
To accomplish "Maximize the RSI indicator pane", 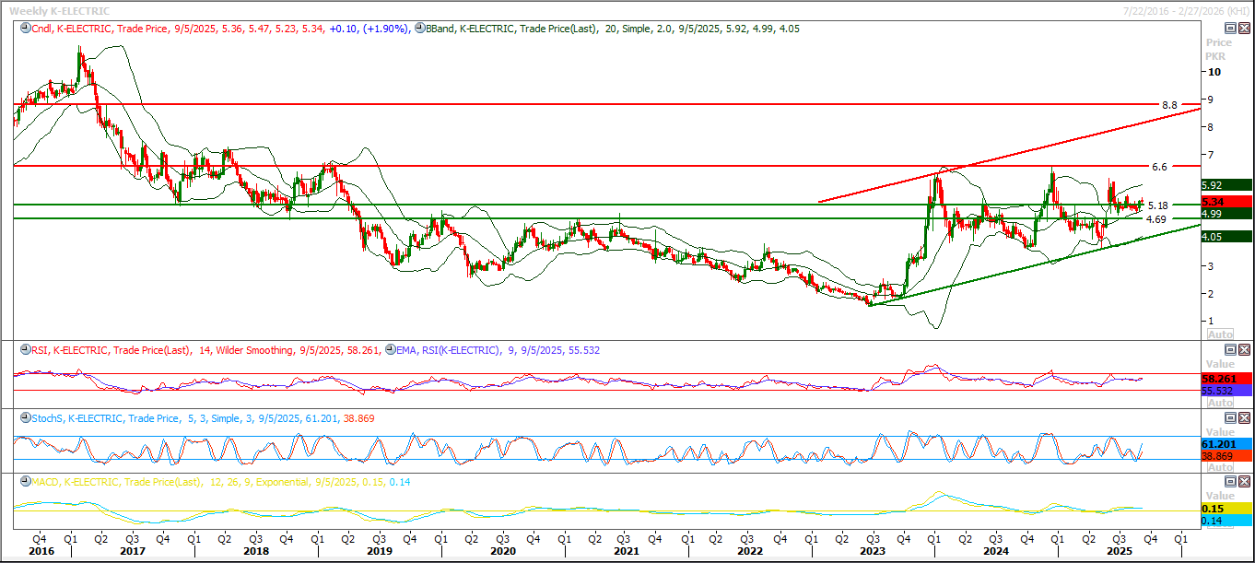I will pyautogui.click(x=1230, y=350).
